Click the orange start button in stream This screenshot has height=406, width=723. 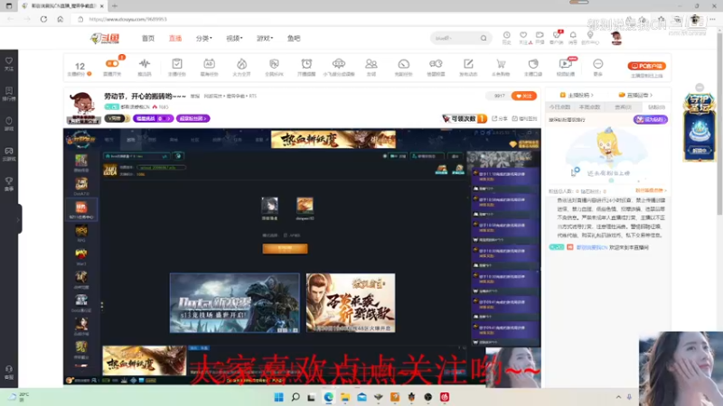[285, 249]
